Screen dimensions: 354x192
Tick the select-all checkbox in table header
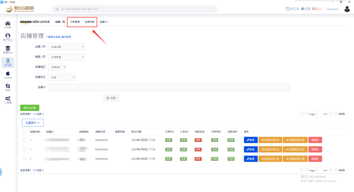[24, 132]
